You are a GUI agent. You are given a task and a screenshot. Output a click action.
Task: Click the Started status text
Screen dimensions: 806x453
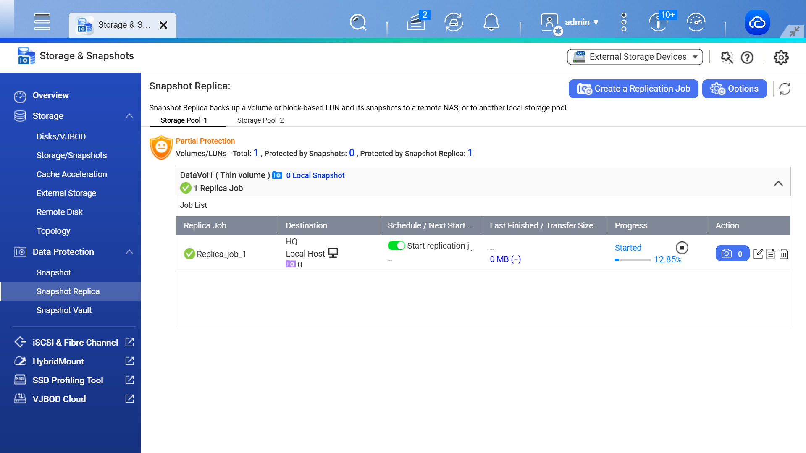tap(628, 248)
